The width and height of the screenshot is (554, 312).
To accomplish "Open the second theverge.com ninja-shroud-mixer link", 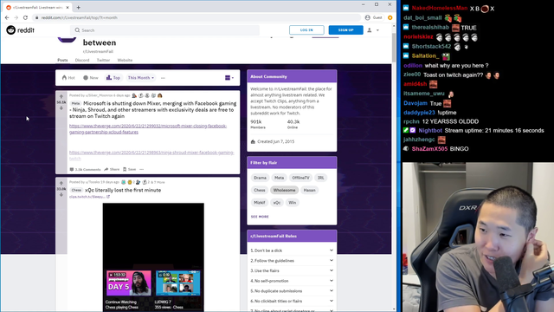I will pos(151,155).
